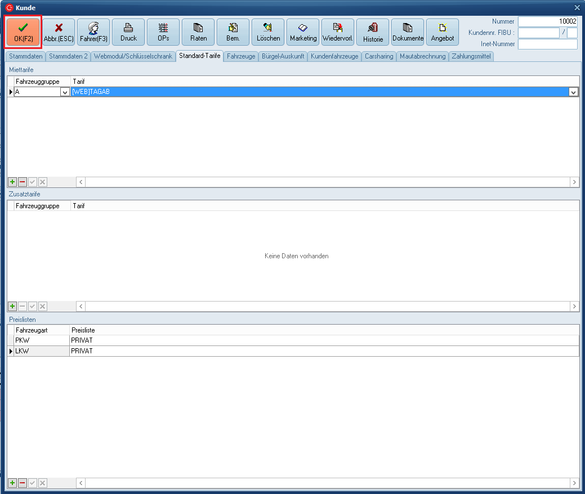Viewport: 585px width, 494px height.
Task: Remove the selected Miettarife row
Action: point(23,182)
